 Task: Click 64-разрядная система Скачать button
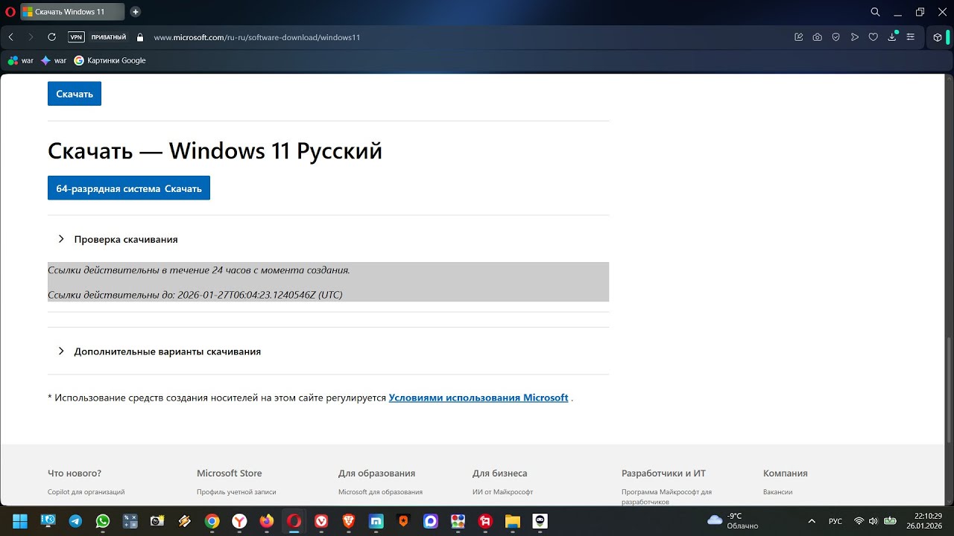coord(129,188)
